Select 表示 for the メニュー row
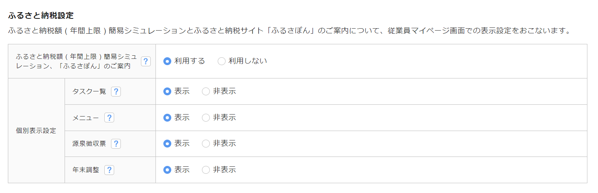Screen dimensions: 598x193 (x=167, y=118)
